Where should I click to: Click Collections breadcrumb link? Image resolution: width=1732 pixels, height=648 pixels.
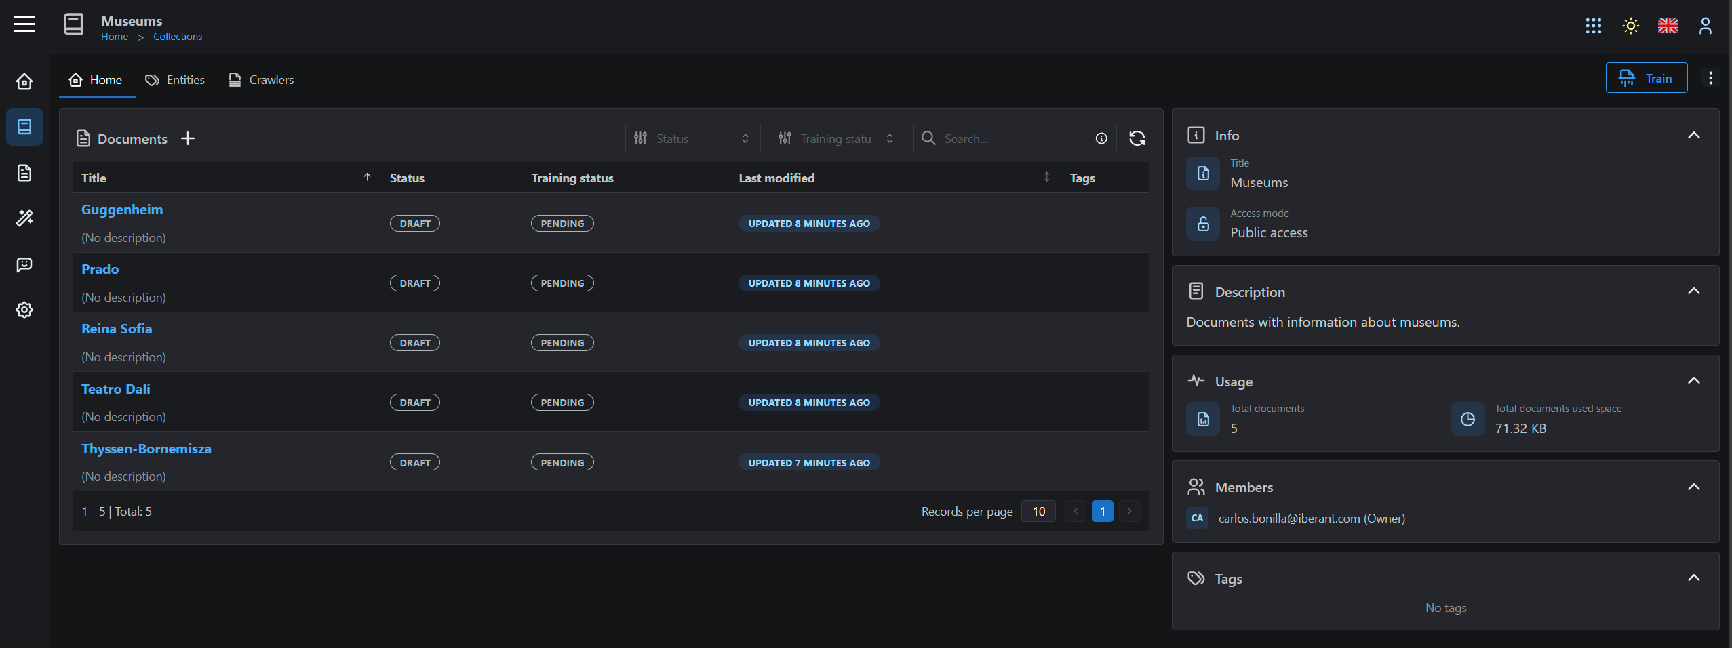coord(178,37)
